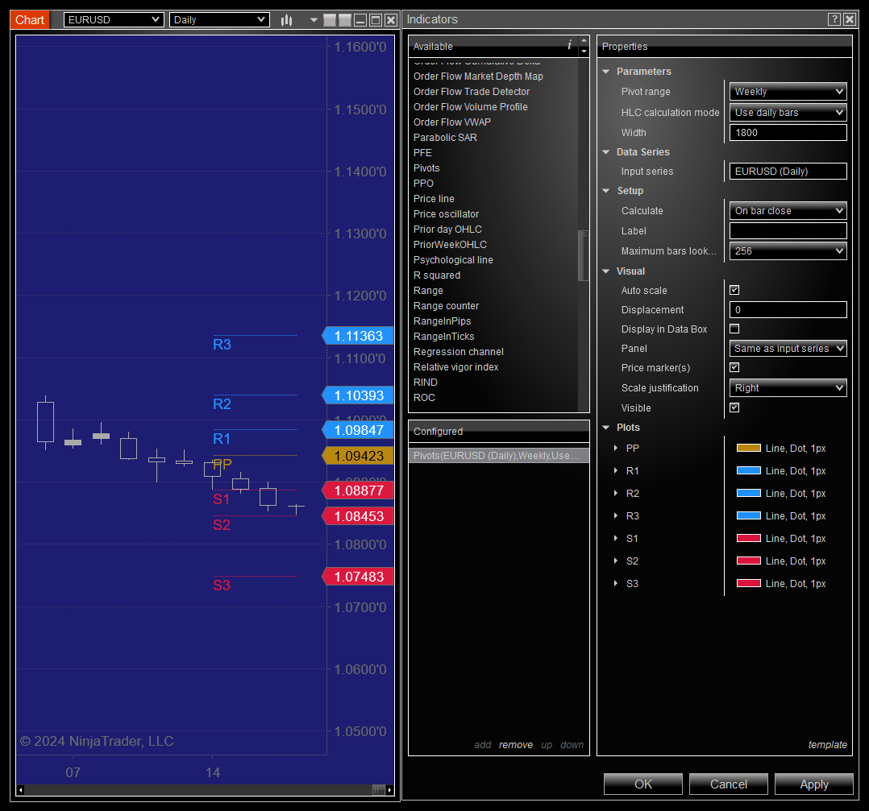Click the Width input field
869x811 pixels.
tap(788, 132)
